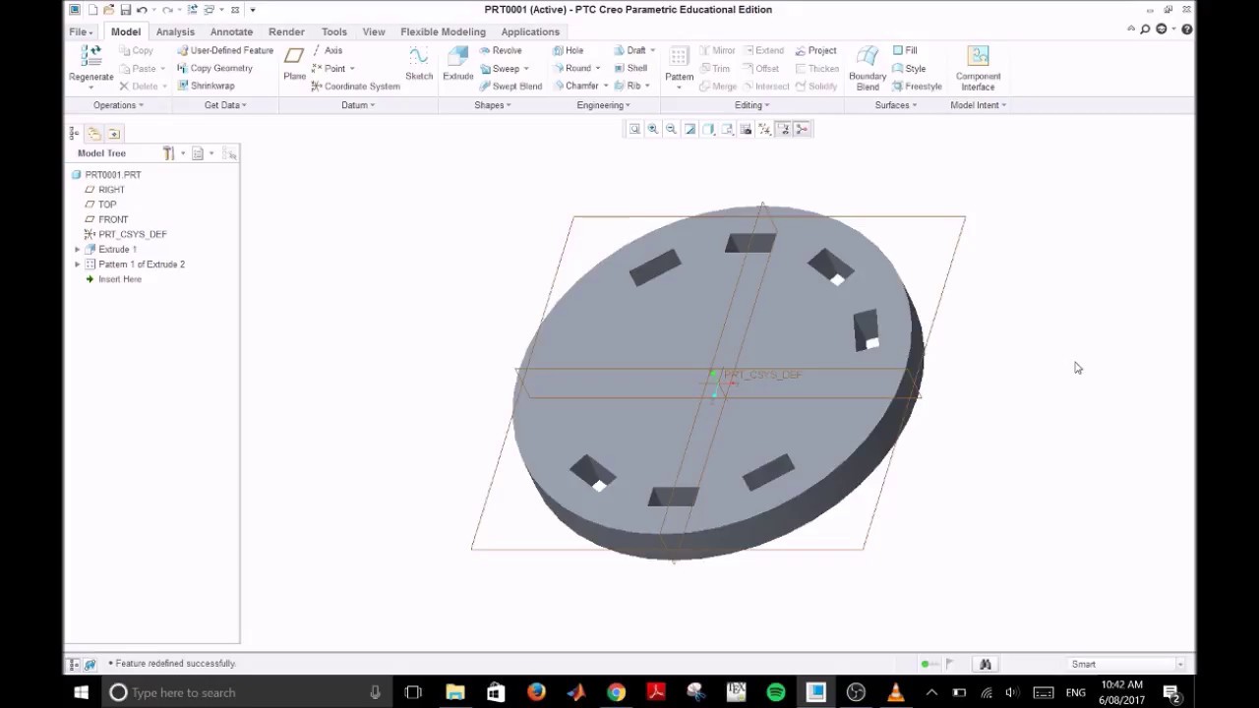
Task: Click the Repaint icon in graphics toolbar
Action: tap(689, 129)
